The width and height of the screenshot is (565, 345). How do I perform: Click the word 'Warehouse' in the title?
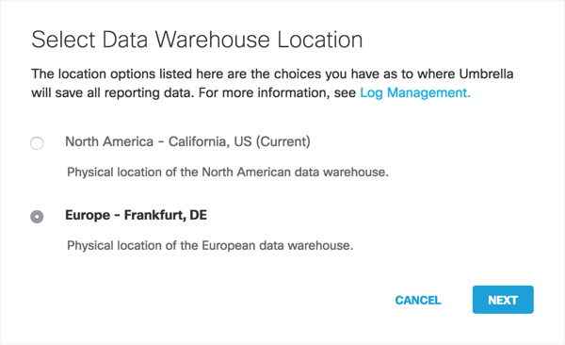coord(212,40)
